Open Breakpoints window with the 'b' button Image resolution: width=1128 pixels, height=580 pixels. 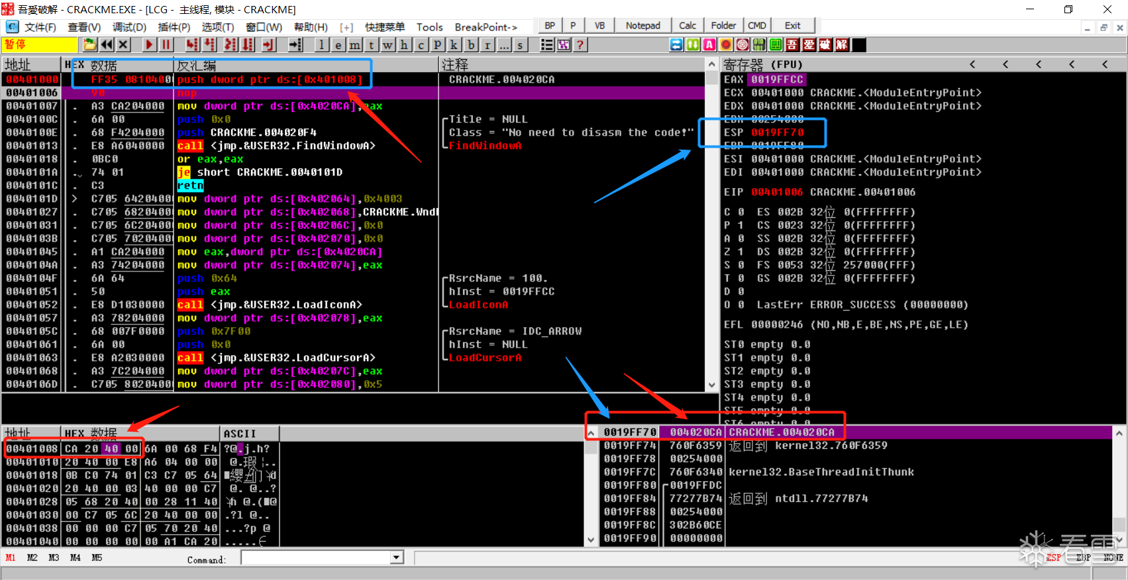[471, 44]
